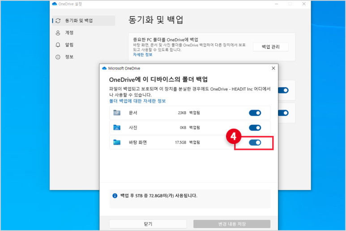Click the sync arrows icon in sidebar
The height and width of the screenshot is (231, 346).
pos(58,21)
